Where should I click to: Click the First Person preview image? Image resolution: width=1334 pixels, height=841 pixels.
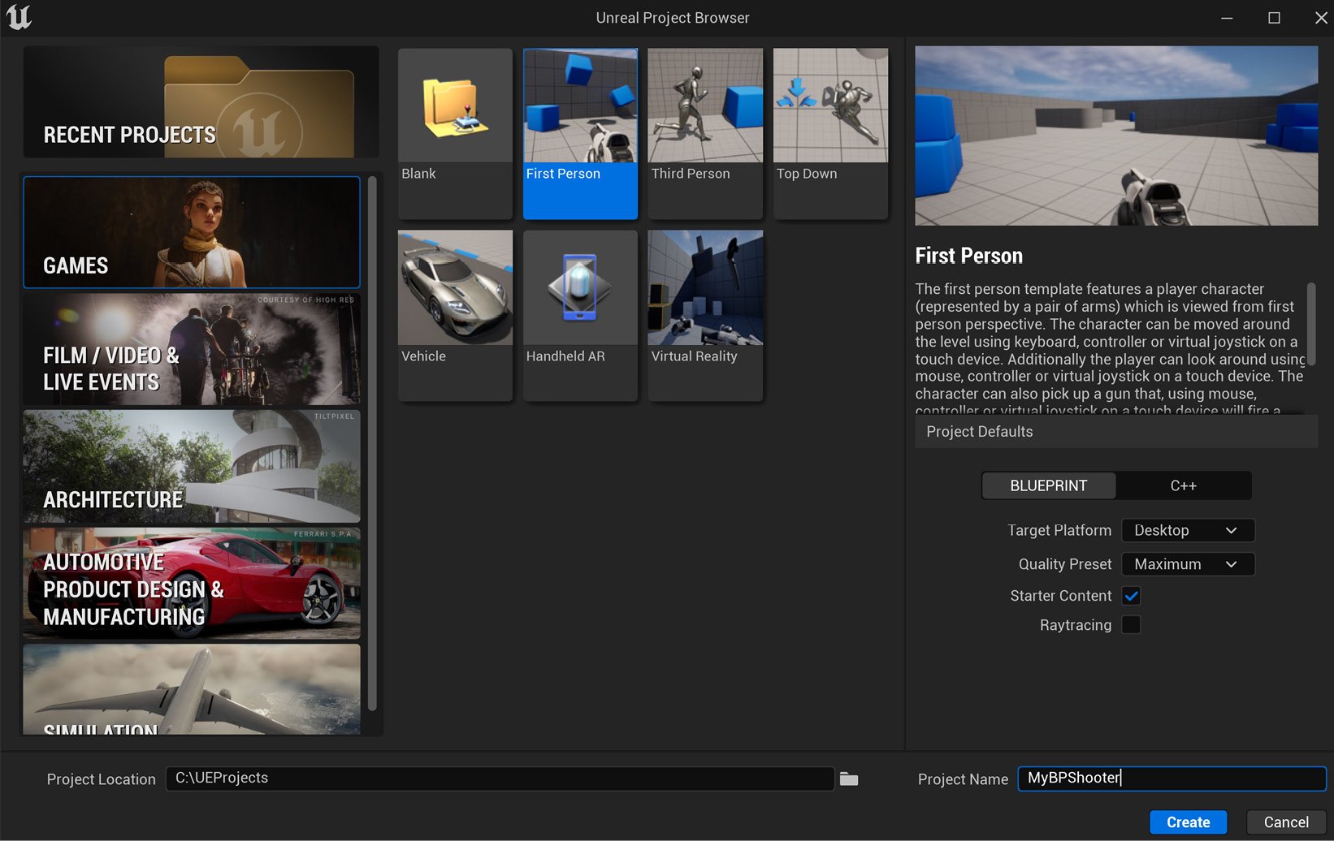(1116, 136)
